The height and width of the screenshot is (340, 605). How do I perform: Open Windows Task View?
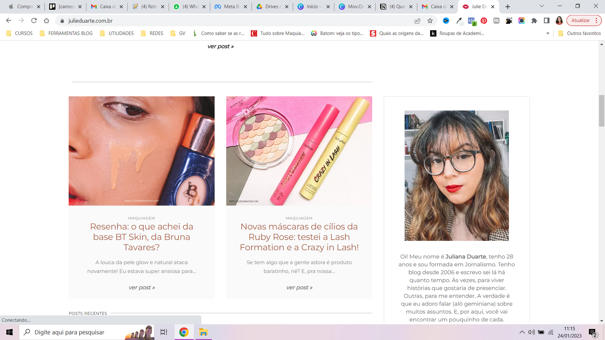pos(164,332)
